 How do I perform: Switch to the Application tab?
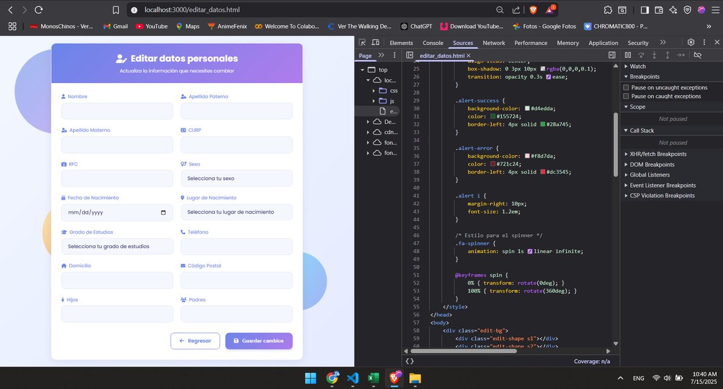pos(603,43)
